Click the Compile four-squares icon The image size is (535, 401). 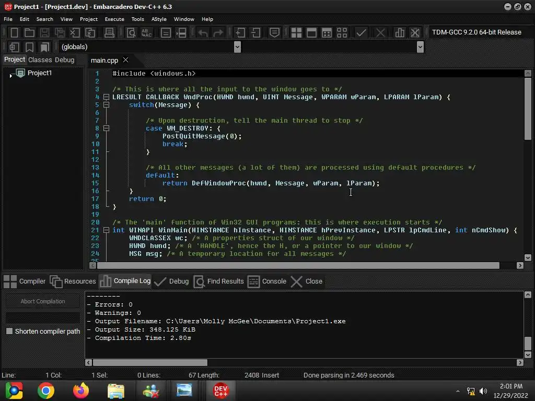coord(296,33)
